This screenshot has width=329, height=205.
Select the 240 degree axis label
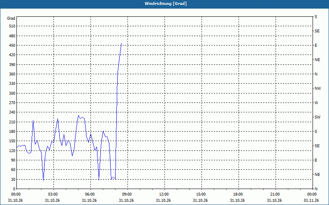(x=12, y=112)
